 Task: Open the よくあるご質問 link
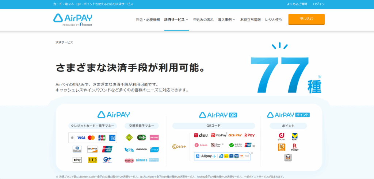point(297,4)
